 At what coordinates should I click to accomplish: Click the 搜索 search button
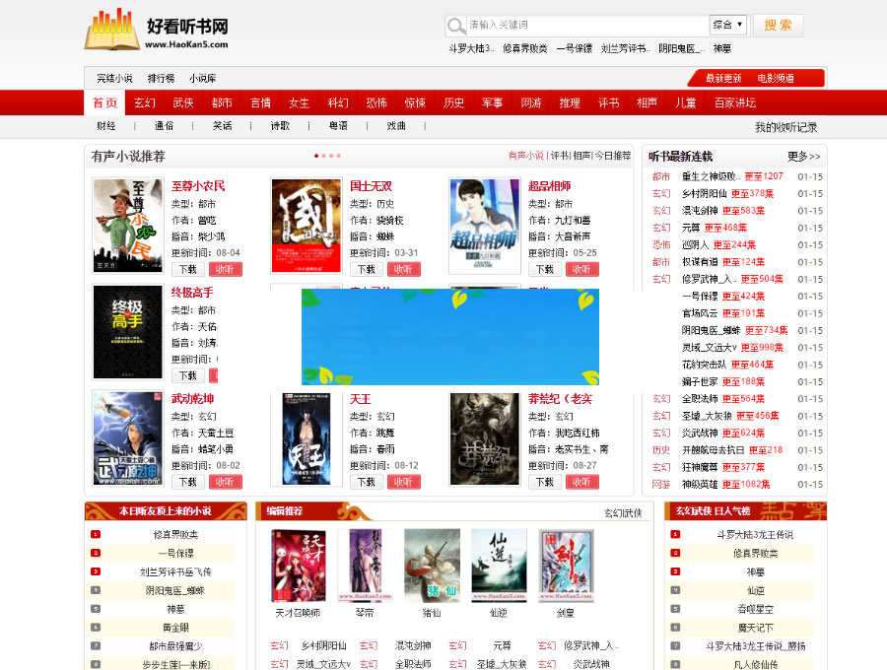click(x=778, y=26)
